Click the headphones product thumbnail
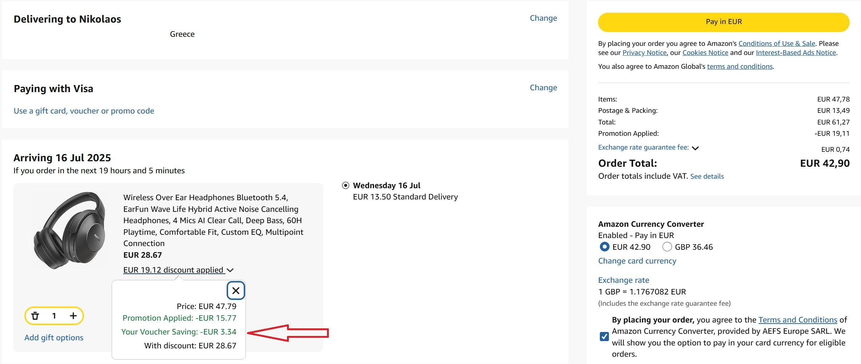861x364 pixels. pyautogui.click(x=69, y=230)
